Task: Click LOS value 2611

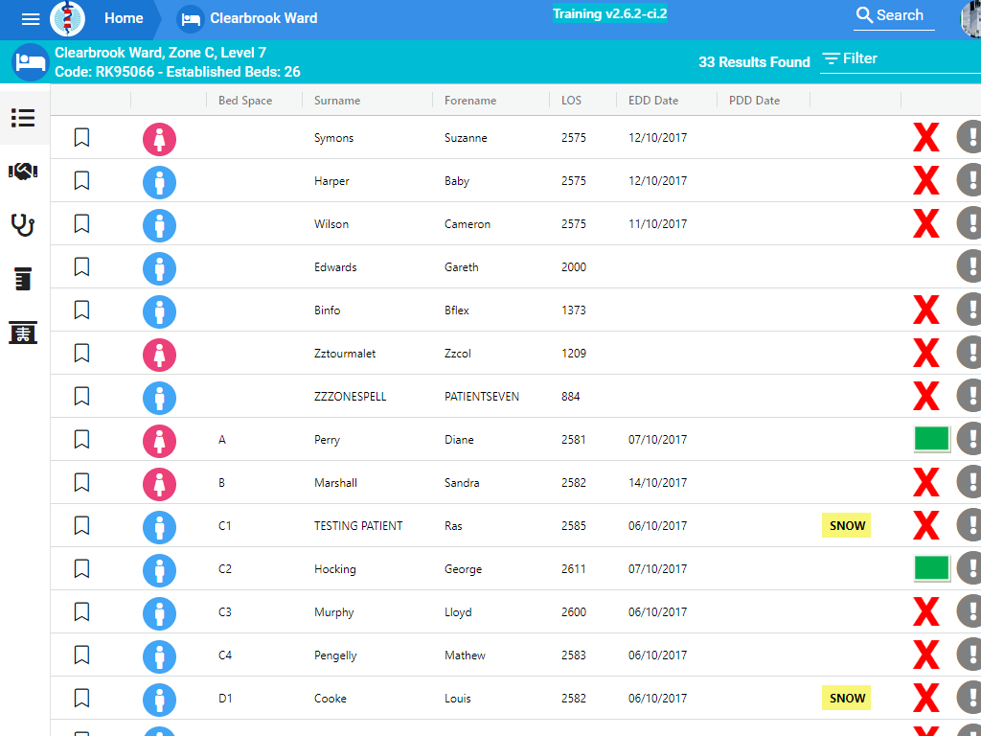Action: click(574, 569)
